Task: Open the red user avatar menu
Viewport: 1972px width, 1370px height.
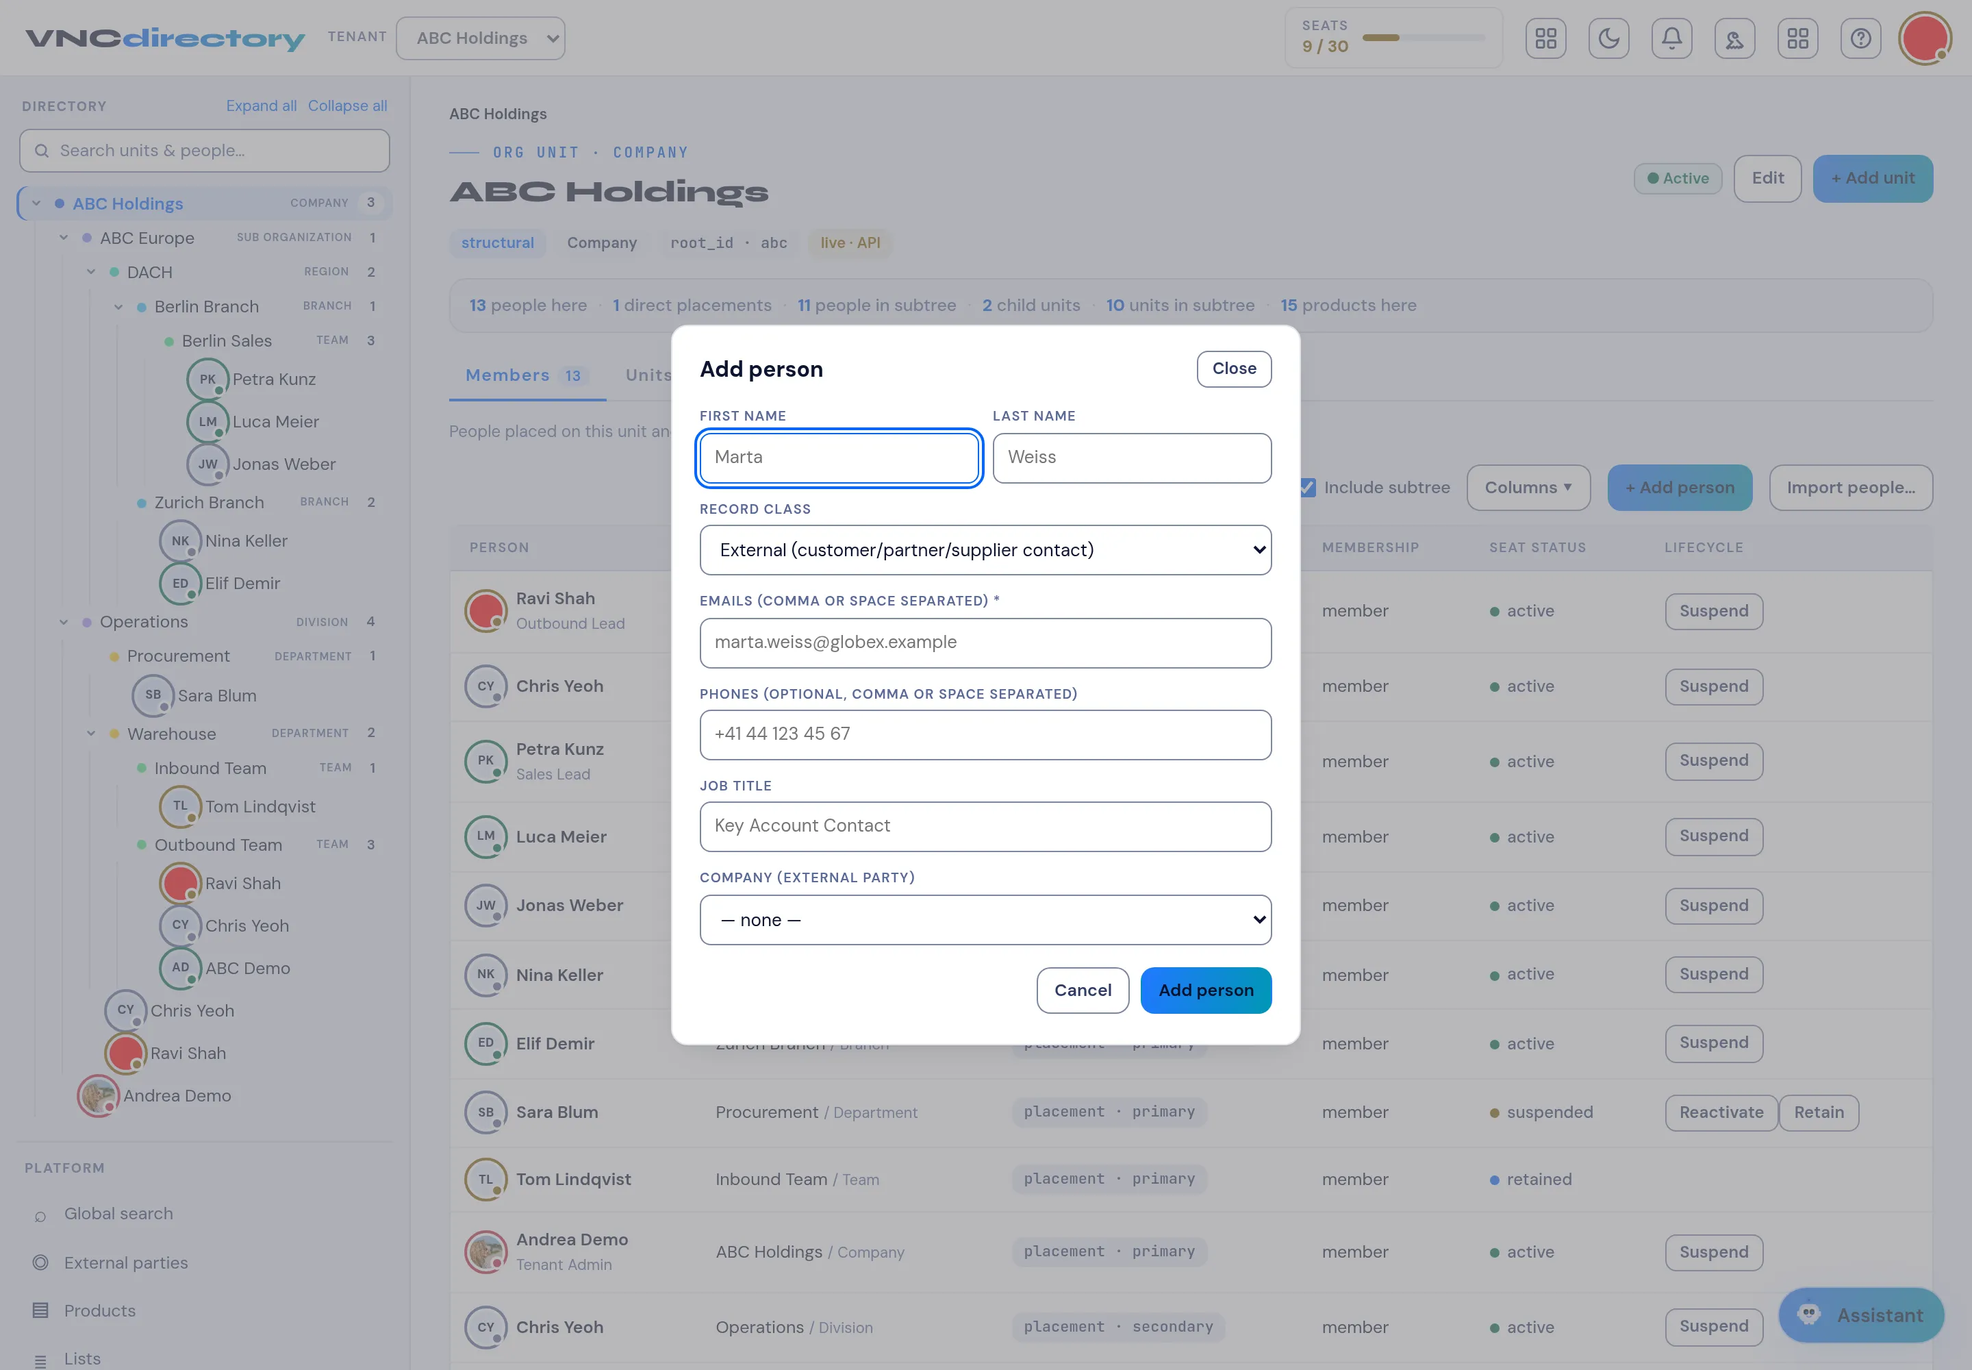Action: [x=1924, y=38]
